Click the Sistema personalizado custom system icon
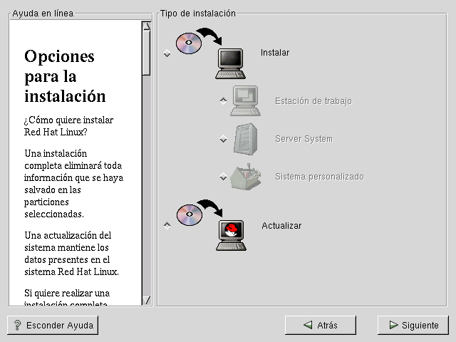 click(246, 176)
